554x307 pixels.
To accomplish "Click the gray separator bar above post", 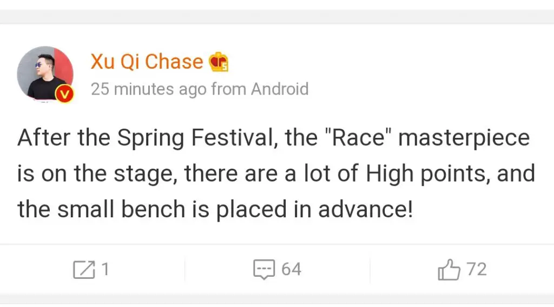I will coord(277,17).
